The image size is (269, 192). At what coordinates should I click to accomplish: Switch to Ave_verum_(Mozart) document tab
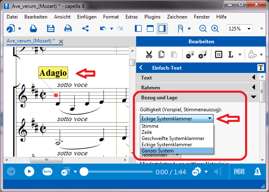(31, 41)
